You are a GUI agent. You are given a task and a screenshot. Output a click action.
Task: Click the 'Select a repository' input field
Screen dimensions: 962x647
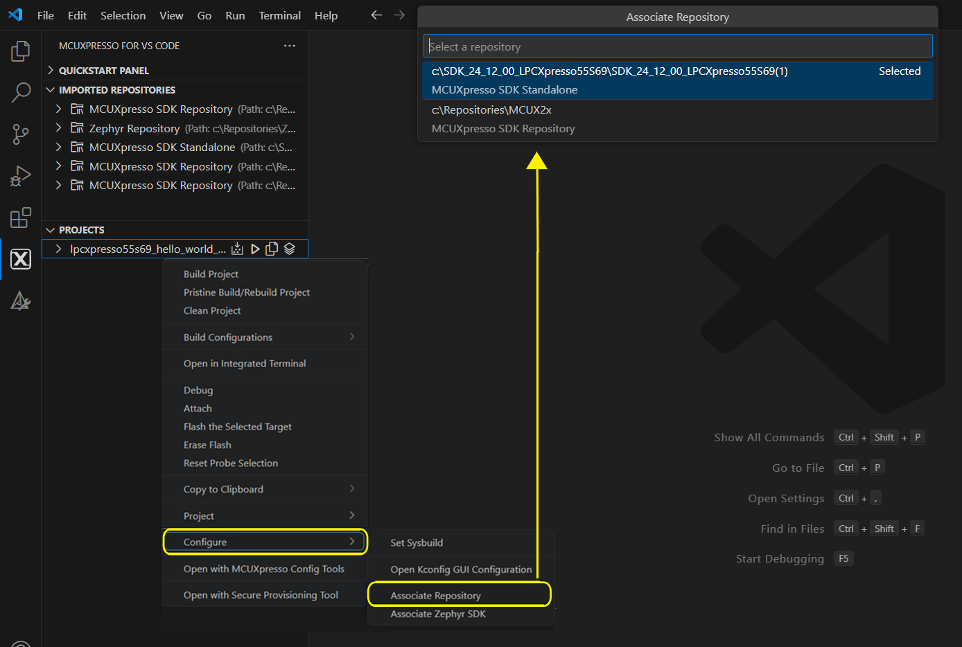tap(678, 46)
